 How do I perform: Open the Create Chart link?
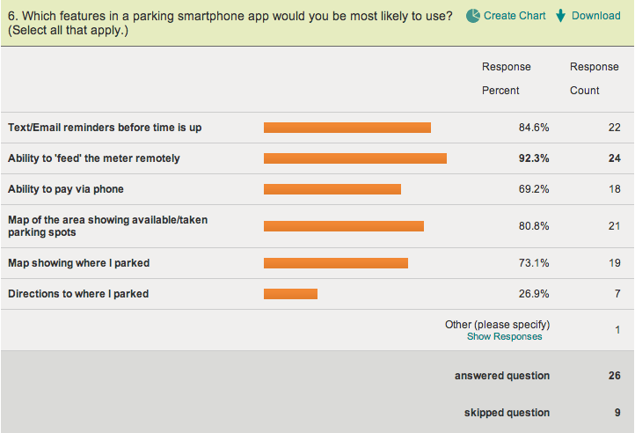tap(515, 16)
